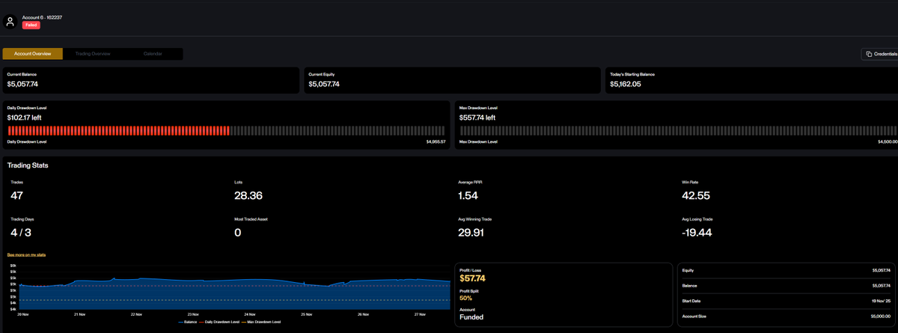Click the $5,162.05 Today's Starting Balance value

626,85
